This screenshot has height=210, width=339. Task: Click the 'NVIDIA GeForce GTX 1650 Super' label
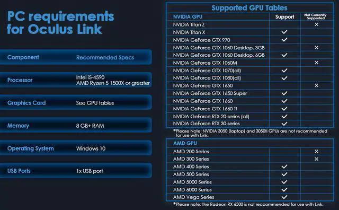tap(210, 93)
